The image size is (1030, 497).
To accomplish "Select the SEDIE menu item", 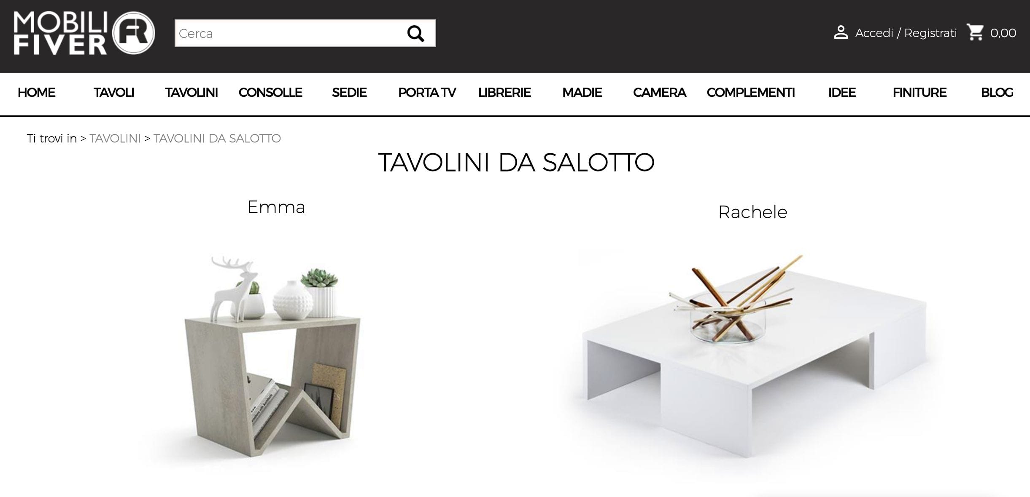I will (x=349, y=93).
